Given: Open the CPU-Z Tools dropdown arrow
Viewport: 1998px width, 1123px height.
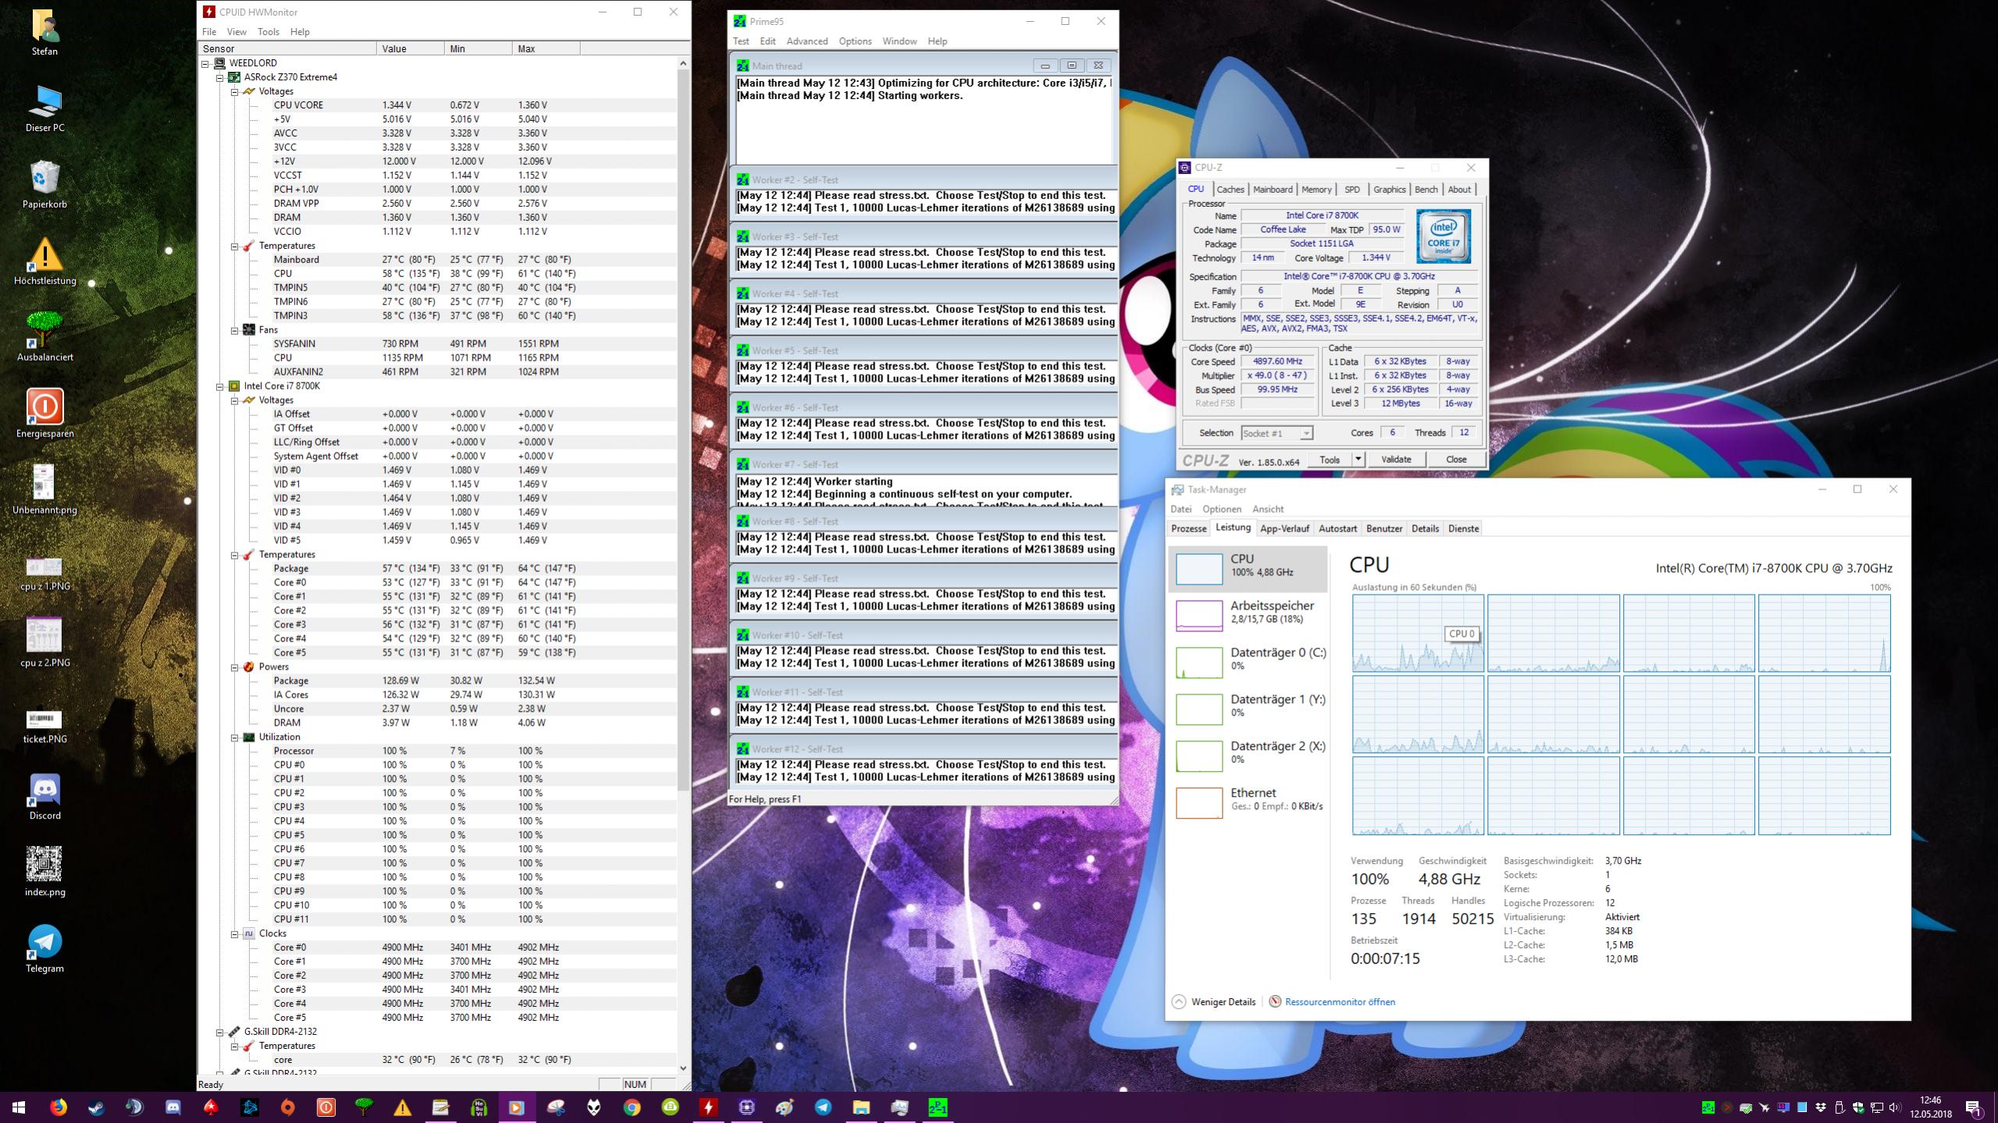Looking at the screenshot, I should 1358,460.
